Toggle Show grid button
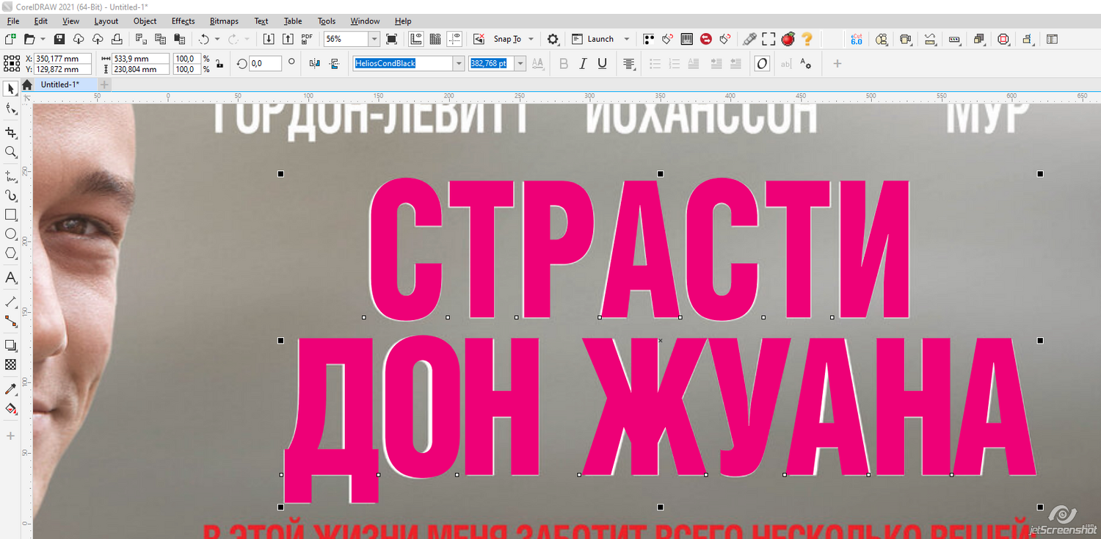 [435, 39]
